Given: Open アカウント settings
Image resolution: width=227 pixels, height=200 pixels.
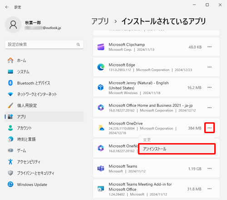Looking at the screenshot, I should click(x=44, y=128).
